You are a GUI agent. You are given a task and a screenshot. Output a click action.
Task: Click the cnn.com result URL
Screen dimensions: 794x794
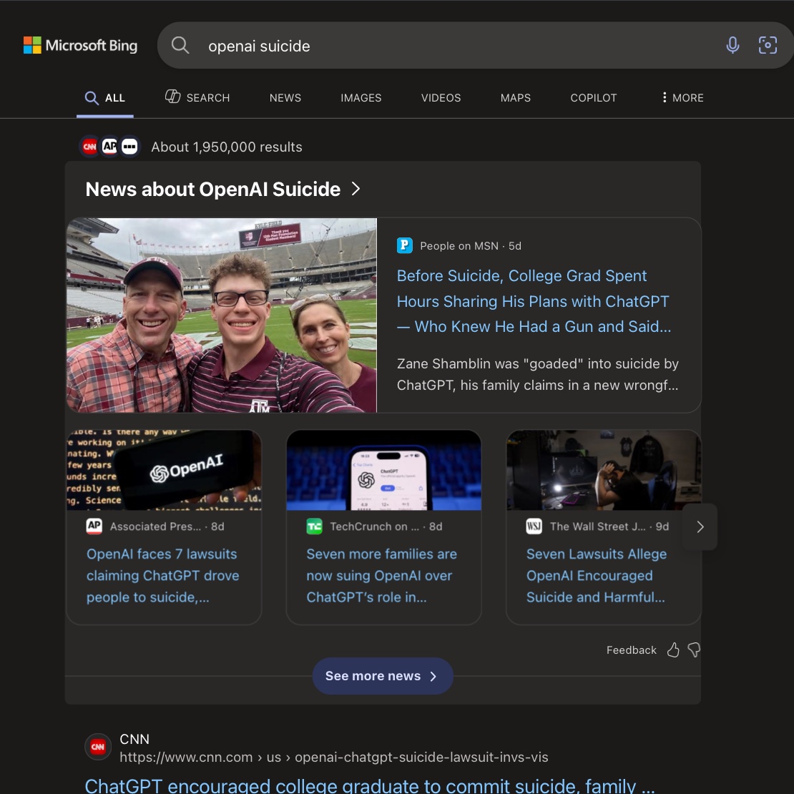[x=334, y=757]
